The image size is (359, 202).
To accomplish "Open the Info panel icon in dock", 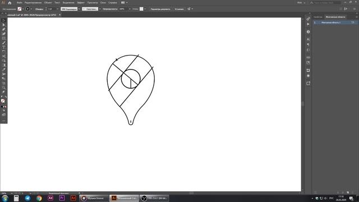I will point(308,32).
